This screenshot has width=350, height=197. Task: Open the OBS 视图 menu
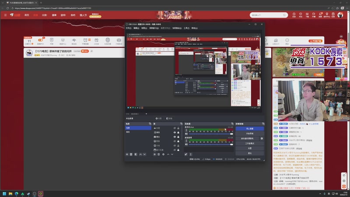click(144, 28)
